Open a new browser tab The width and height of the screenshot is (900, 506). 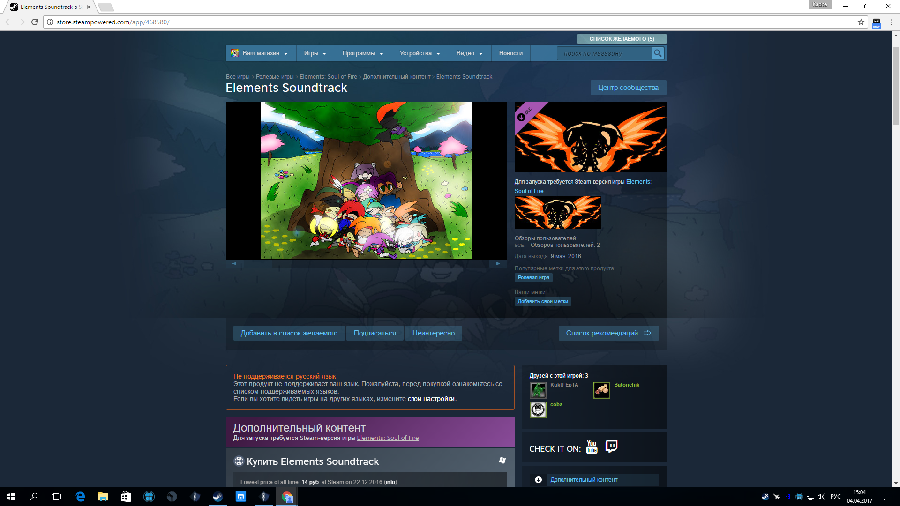106,7
